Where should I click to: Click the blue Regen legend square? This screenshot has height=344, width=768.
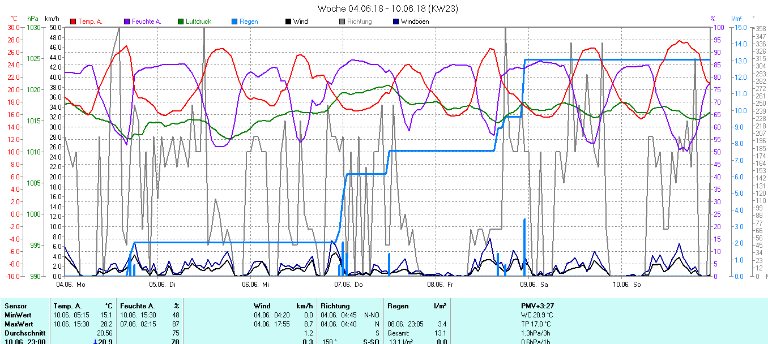pos(234,21)
